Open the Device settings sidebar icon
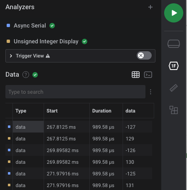 174,44
